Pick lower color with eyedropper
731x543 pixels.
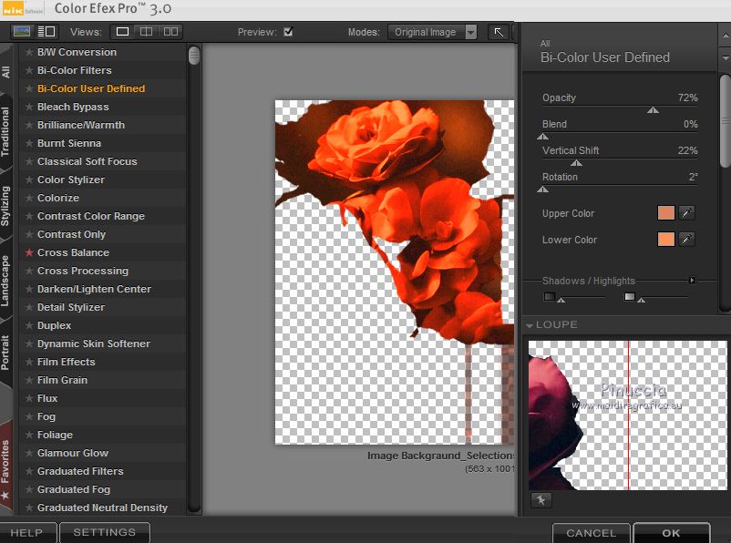pyautogui.click(x=687, y=240)
